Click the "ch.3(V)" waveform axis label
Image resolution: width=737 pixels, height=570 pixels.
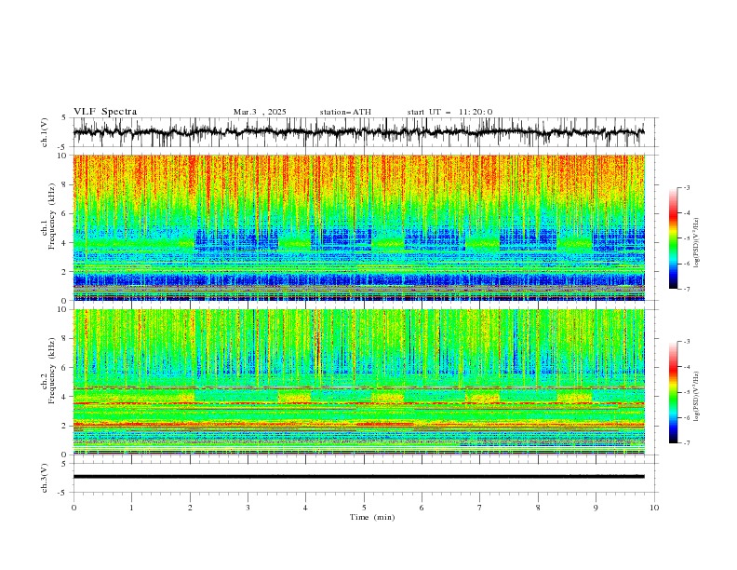click(45, 478)
